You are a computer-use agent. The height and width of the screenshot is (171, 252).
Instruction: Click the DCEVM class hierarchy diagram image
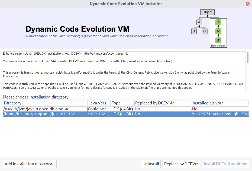pos(209,28)
